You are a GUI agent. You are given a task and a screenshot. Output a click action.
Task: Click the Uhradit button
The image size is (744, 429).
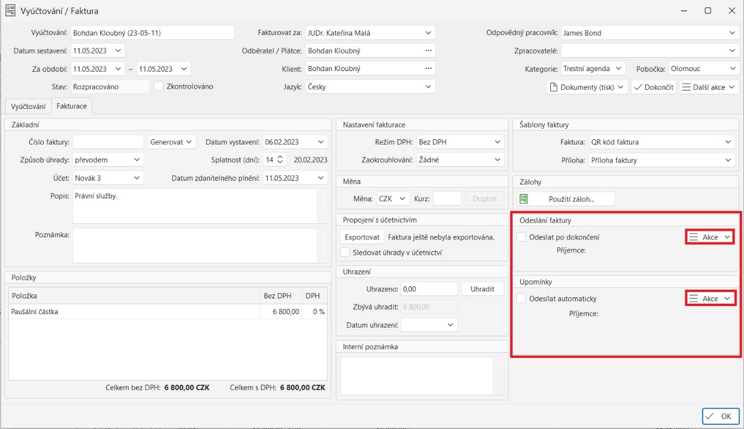coord(482,289)
